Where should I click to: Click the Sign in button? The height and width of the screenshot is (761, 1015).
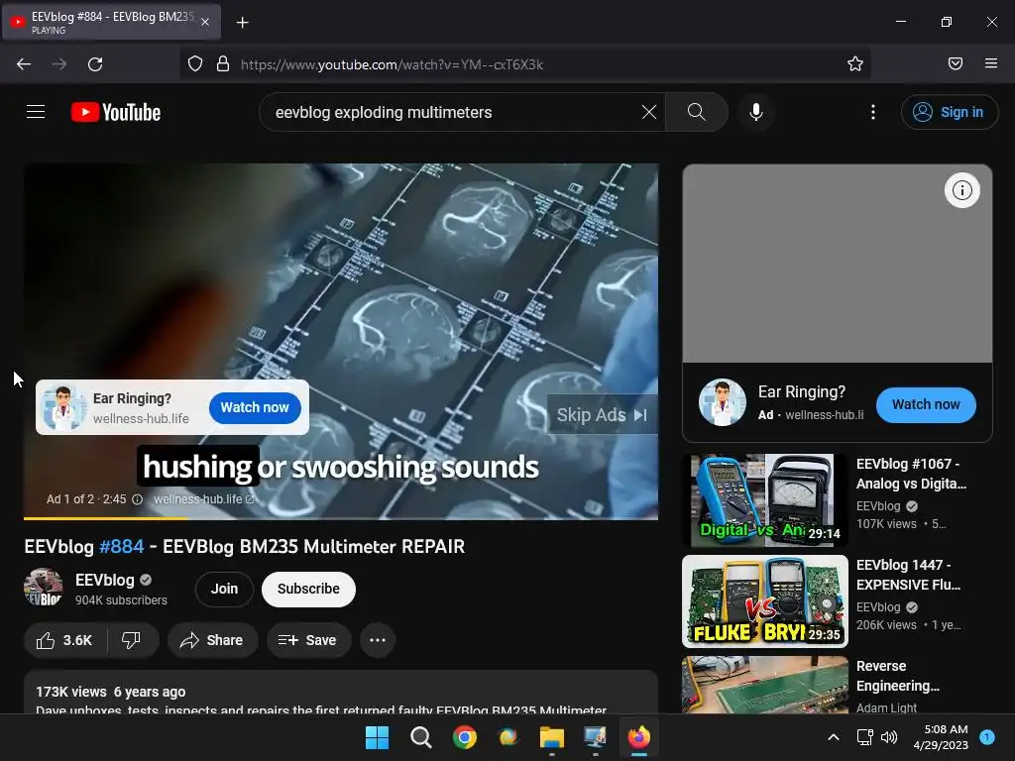[949, 112]
